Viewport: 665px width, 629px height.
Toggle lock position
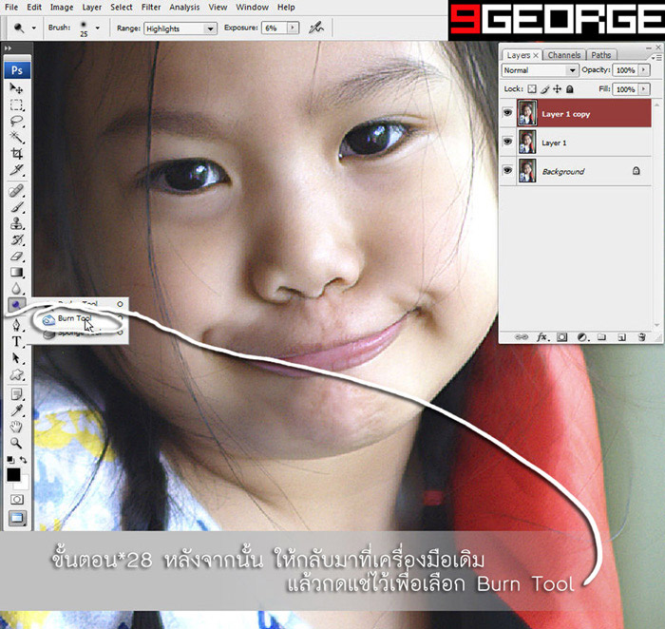(558, 89)
